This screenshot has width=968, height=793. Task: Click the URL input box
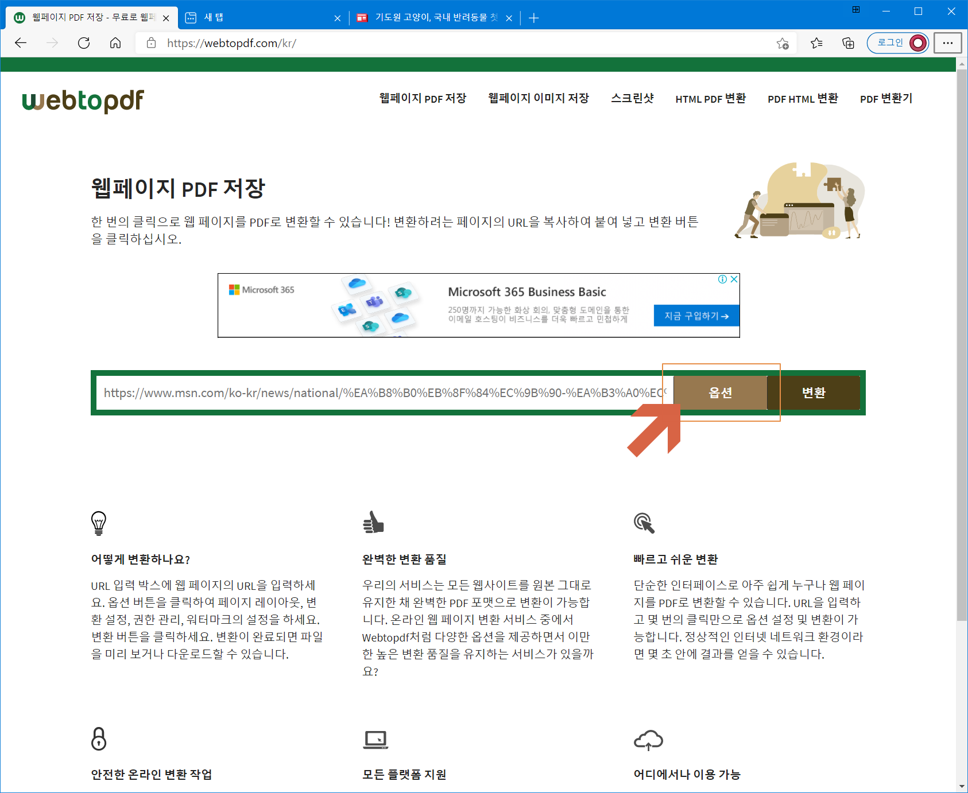tap(384, 393)
